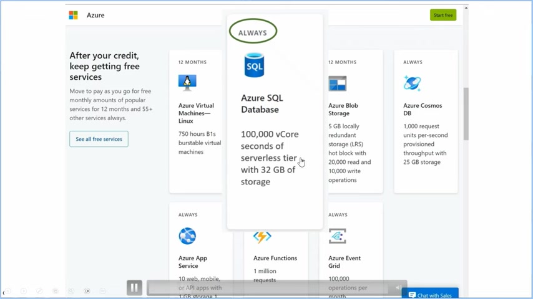This screenshot has width=533, height=299.
Task: Pause the video playback
Action: (x=134, y=288)
